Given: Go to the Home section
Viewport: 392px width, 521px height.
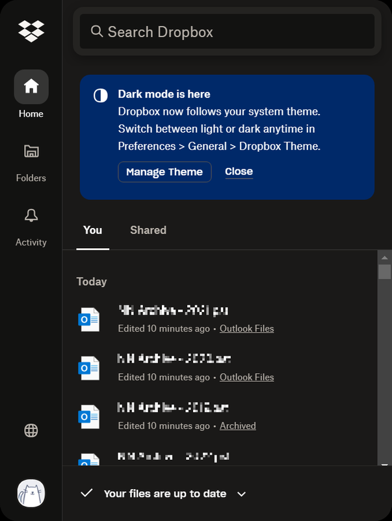Looking at the screenshot, I should tap(31, 87).
